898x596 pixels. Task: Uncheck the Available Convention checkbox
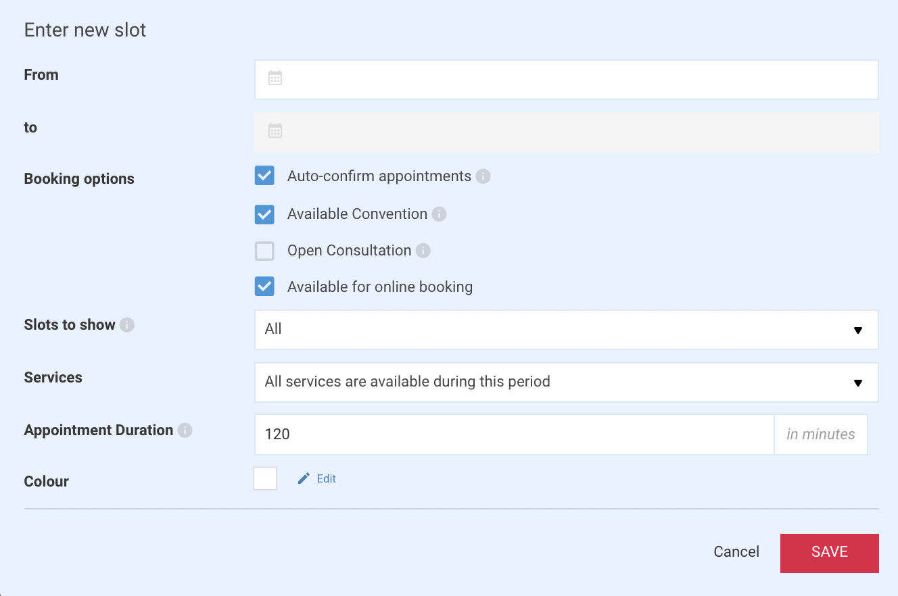point(264,214)
